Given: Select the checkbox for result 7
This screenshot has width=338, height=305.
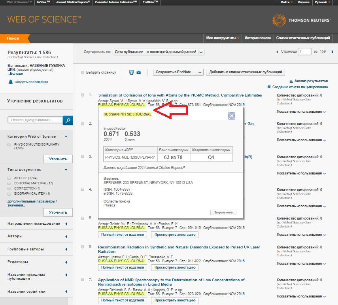Looking at the screenshot, I should coord(82,280).
